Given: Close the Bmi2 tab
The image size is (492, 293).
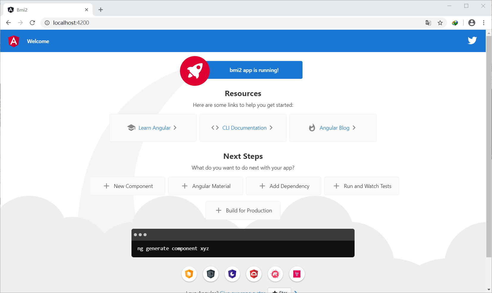Looking at the screenshot, I should pyautogui.click(x=87, y=10).
